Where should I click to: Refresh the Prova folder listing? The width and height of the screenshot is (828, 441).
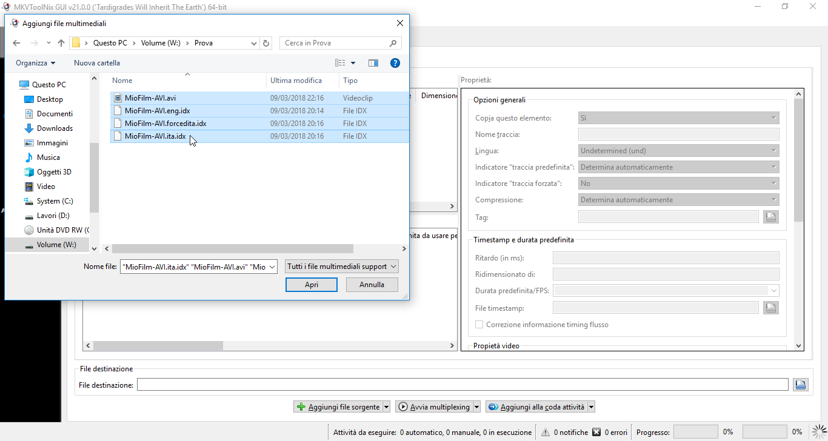266,43
